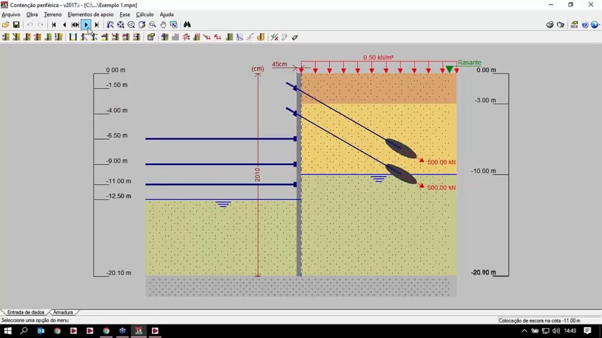The image size is (602, 338).
Task: Open the Cálculo menu
Action: pyautogui.click(x=145, y=14)
